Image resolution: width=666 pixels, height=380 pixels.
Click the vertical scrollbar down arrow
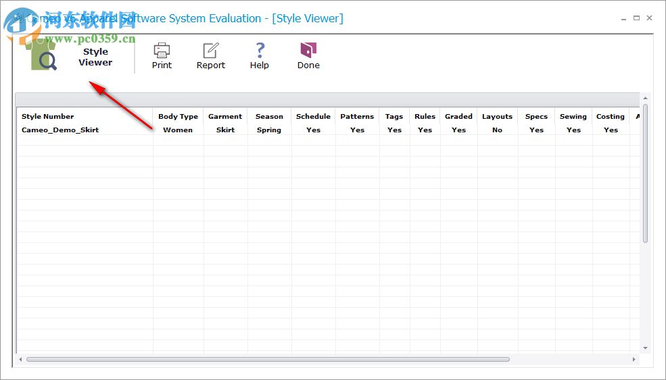click(x=645, y=348)
